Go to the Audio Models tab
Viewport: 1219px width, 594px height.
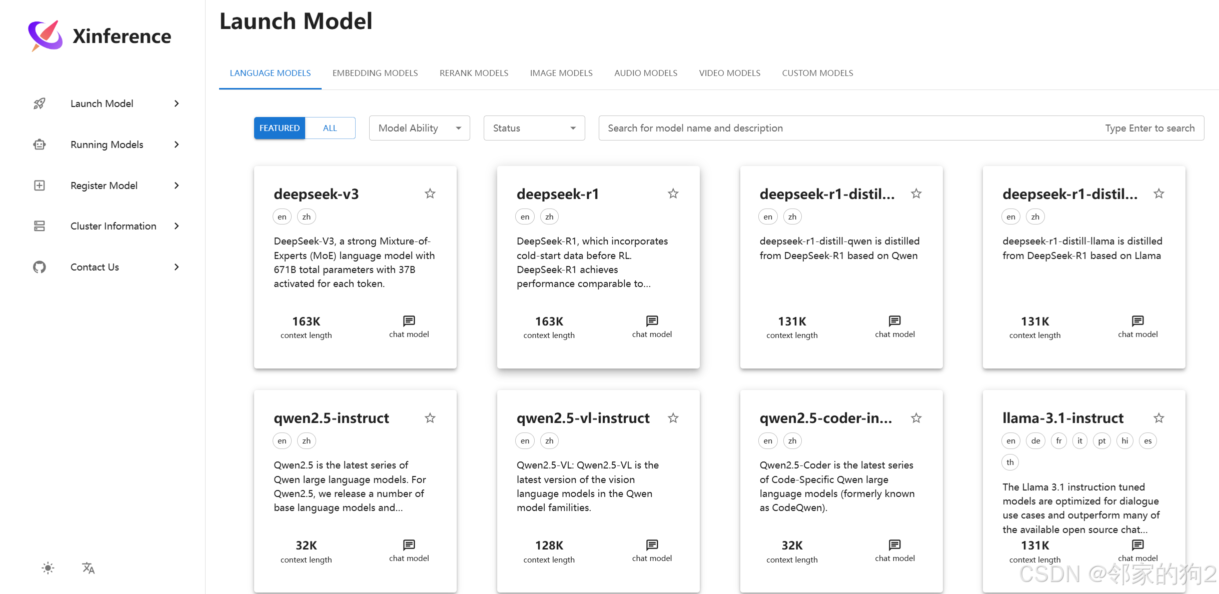pyautogui.click(x=646, y=73)
